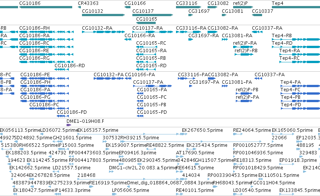Select the CG33116 gene label
320x196 pixels.
pyautogui.click(x=187, y=3)
